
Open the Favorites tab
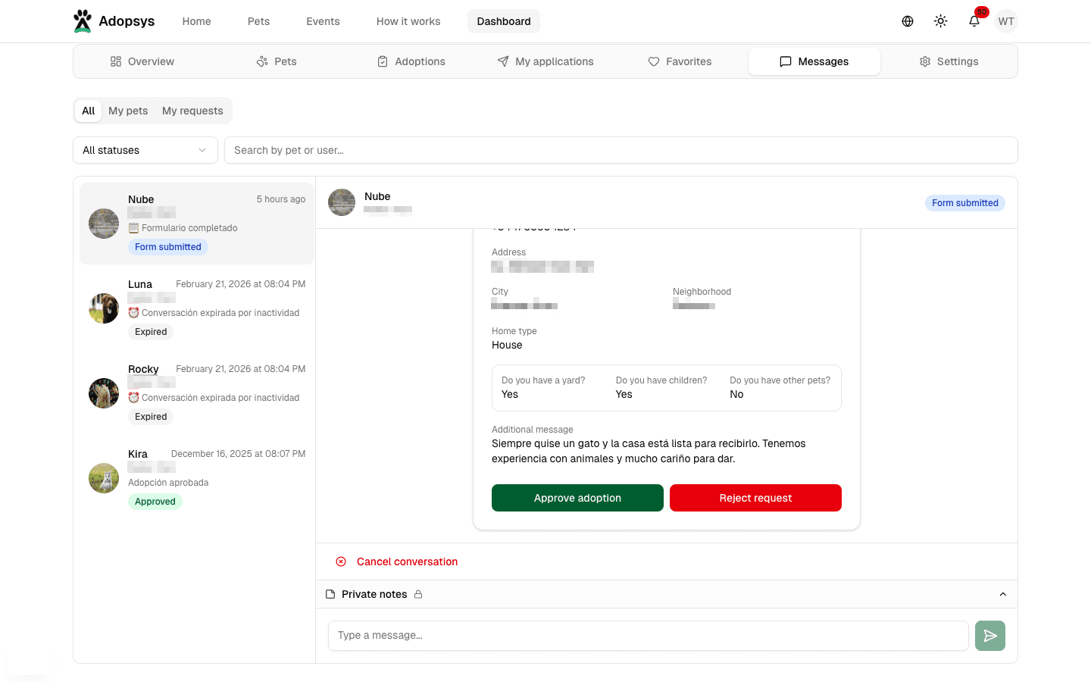coord(680,61)
